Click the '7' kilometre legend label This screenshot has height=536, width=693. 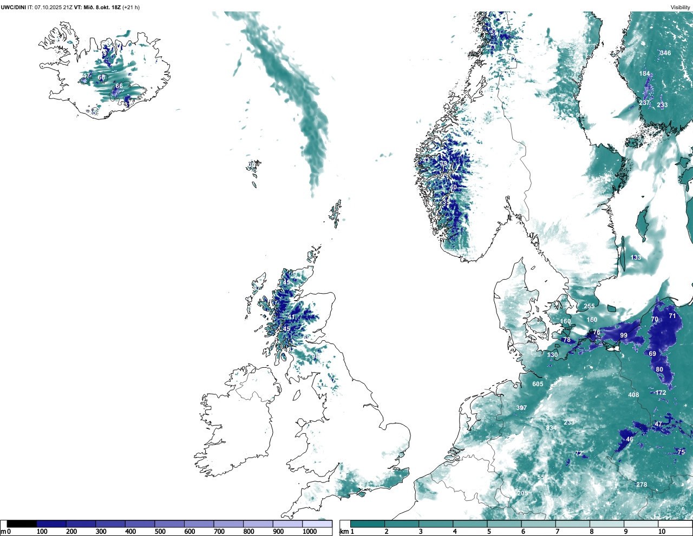click(x=557, y=532)
